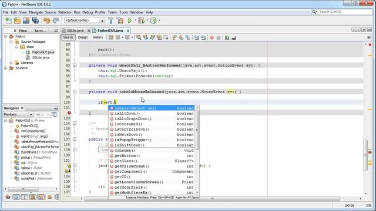The height and width of the screenshot is (211, 376).
Task: Choose isPopupTrigger() from the completion list
Action: click(152, 139)
